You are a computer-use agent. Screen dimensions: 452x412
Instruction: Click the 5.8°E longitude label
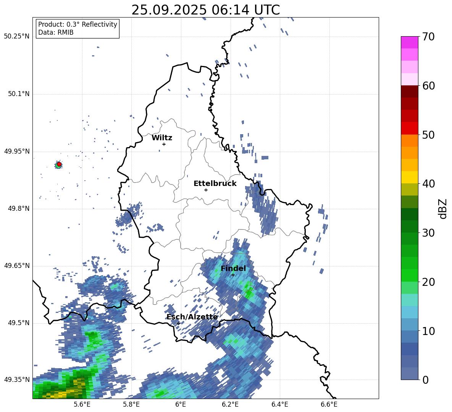(131, 404)
